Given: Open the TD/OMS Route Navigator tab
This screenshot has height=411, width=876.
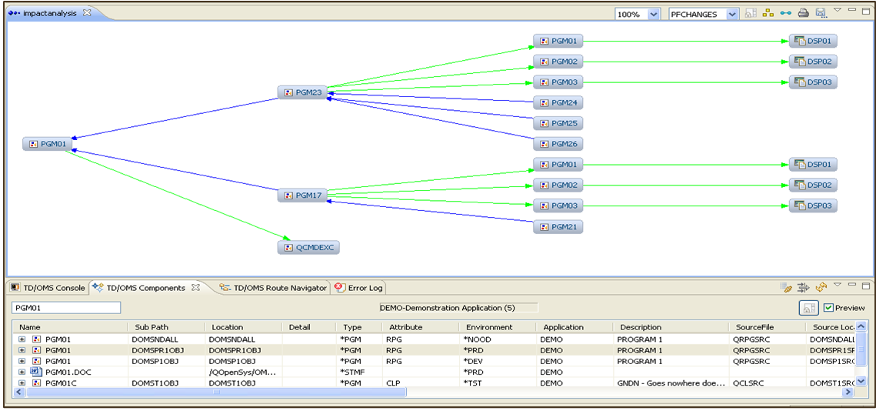Looking at the screenshot, I should point(273,287).
